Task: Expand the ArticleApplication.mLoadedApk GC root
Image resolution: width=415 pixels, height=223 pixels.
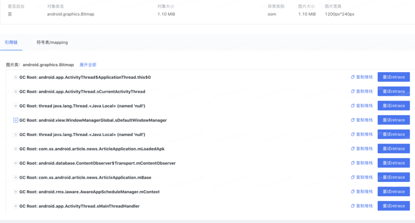Action: click(16, 149)
